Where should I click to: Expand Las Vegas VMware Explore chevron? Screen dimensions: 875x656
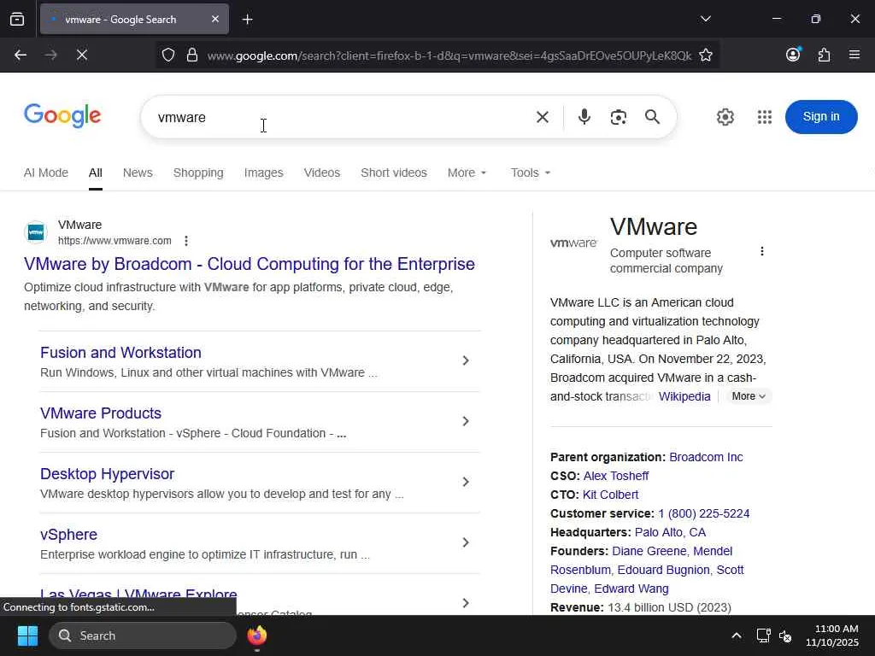click(x=466, y=603)
